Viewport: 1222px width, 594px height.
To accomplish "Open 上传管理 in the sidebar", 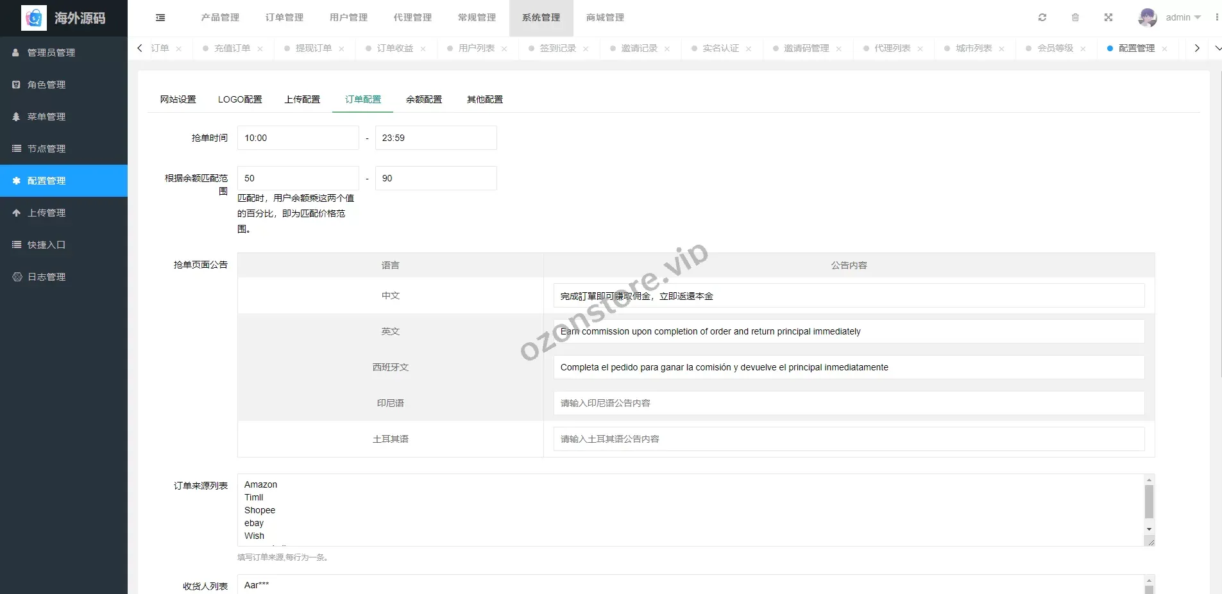I will click(x=46, y=212).
